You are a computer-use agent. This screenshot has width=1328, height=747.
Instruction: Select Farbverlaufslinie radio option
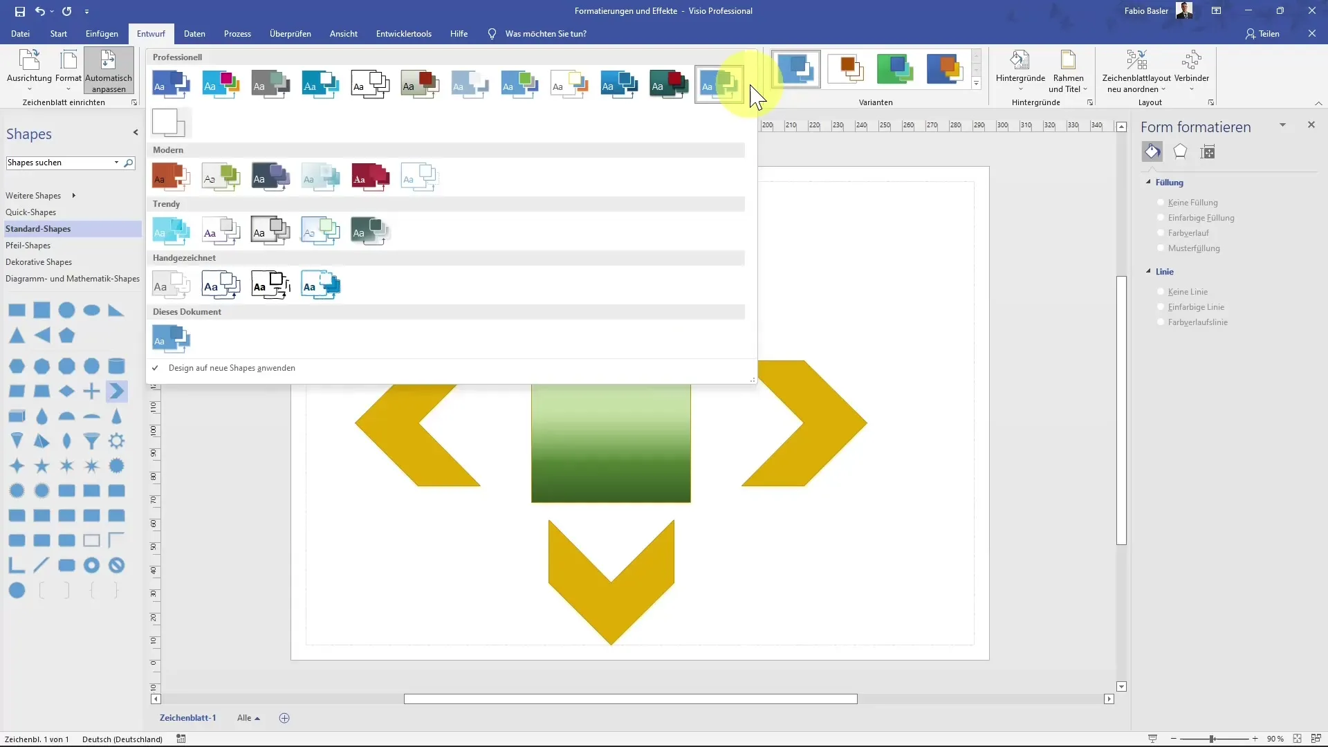pyautogui.click(x=1192, y=322)
